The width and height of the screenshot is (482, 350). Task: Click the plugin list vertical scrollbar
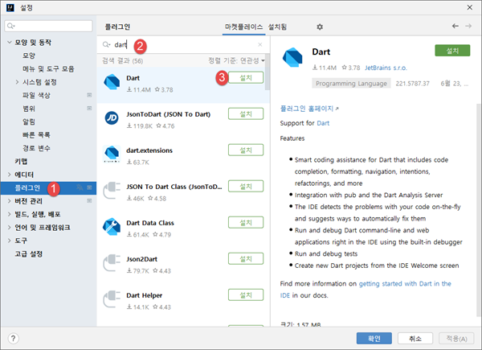pos(268,72)
